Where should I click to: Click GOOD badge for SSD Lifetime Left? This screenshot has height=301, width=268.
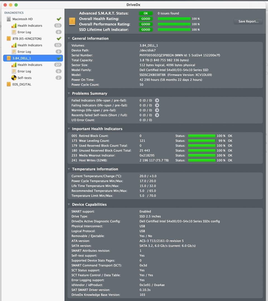click(x=146, y=30)
